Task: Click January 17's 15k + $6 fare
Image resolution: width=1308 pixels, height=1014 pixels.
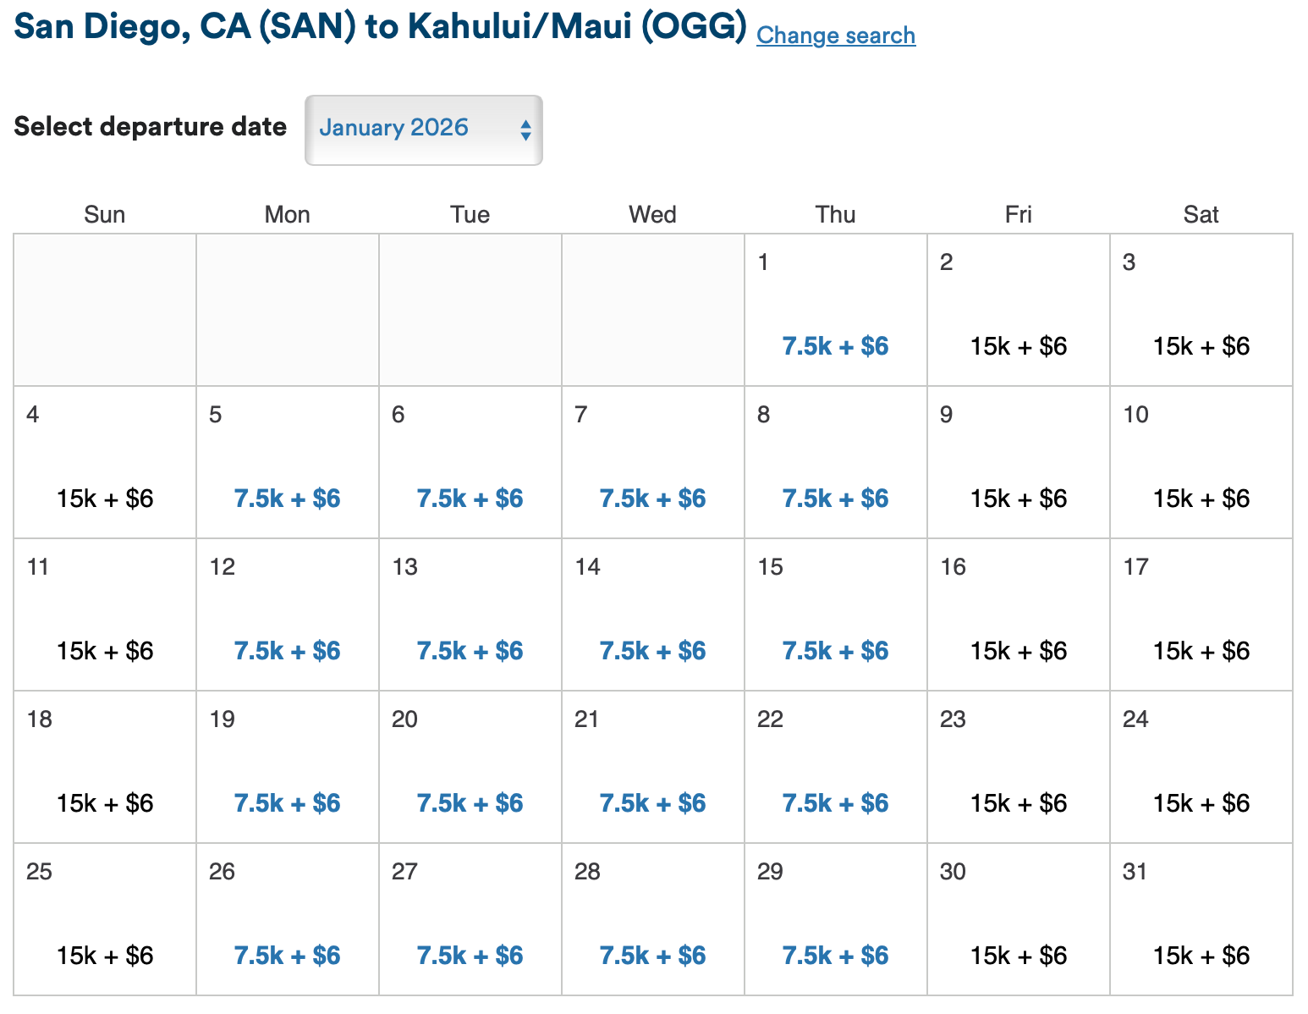Action: [1201, 651]
